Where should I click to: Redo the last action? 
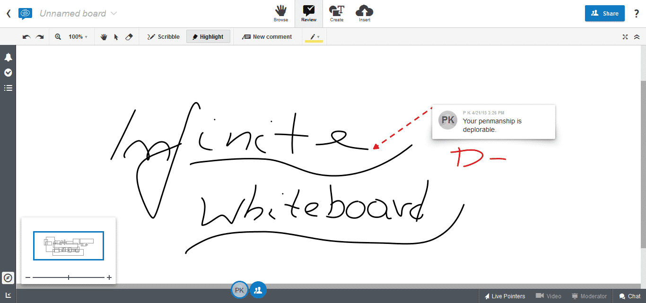coord(40,36)
